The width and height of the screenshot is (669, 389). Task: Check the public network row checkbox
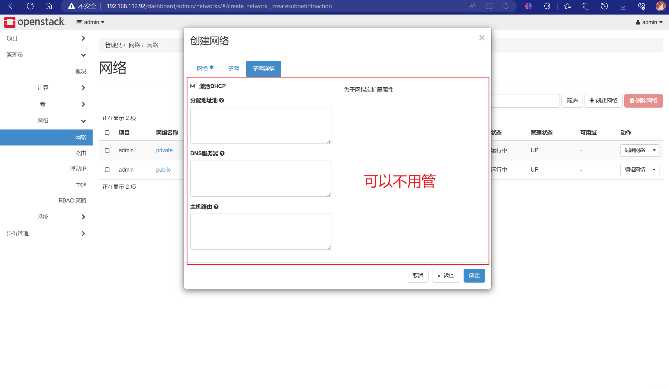coord(107,170)
